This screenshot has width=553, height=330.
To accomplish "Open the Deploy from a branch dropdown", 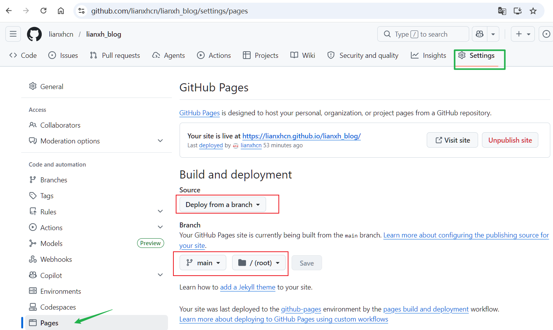I will point(223,204).
